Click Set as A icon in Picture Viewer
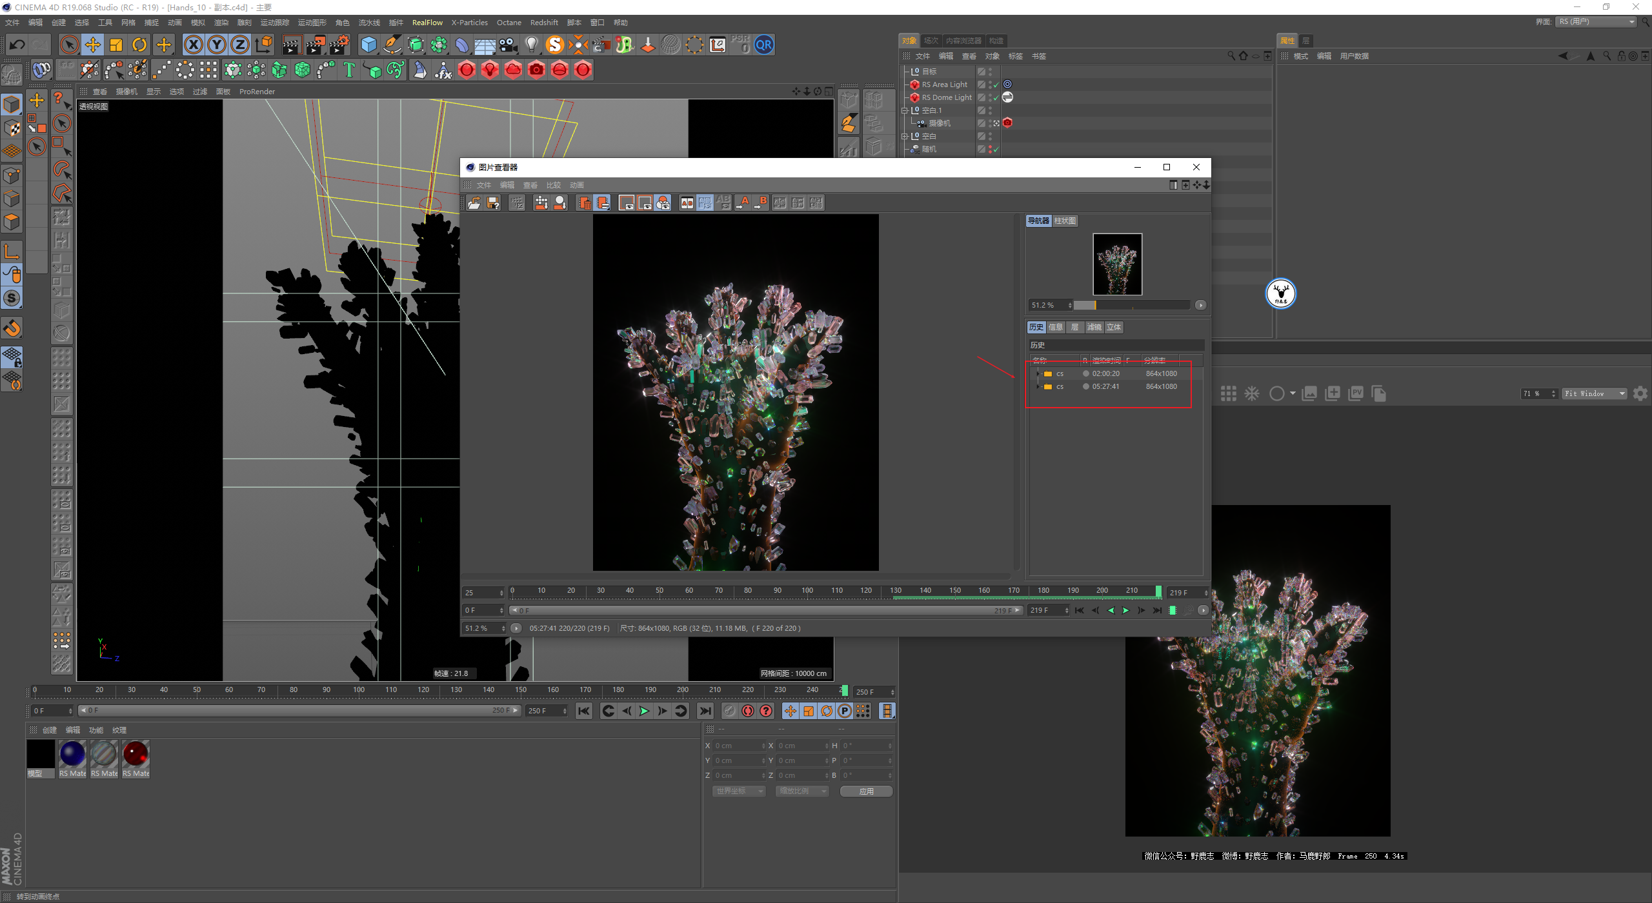The width and height of the screenshot is (1652, 903). [743, 203]
